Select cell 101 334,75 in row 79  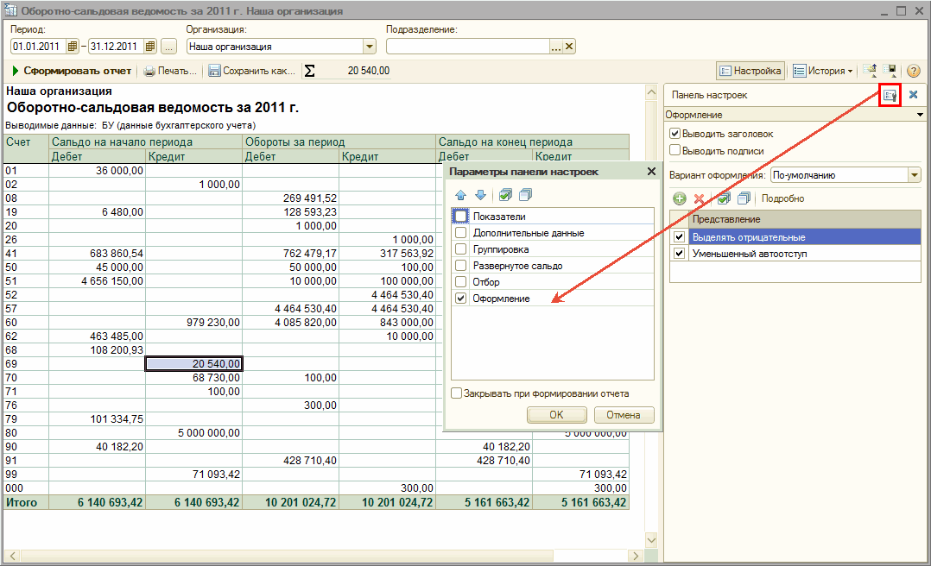point(98,418)
